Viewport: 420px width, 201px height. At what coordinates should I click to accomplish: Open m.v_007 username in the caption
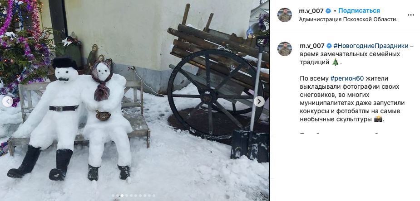coord(312,46)
